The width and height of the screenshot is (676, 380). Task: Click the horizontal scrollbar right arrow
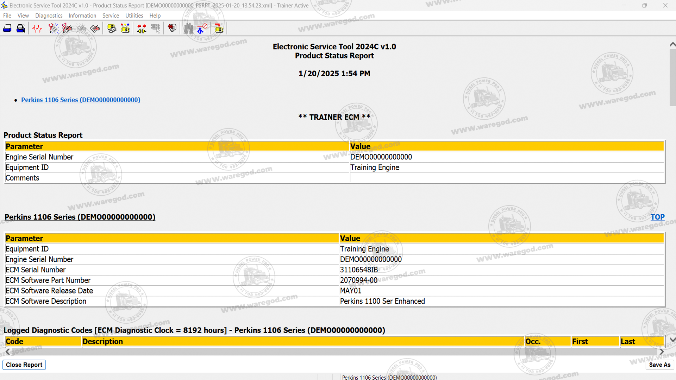click(x=662, y=352)
